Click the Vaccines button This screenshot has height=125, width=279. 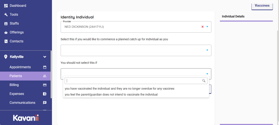point(262,5)
